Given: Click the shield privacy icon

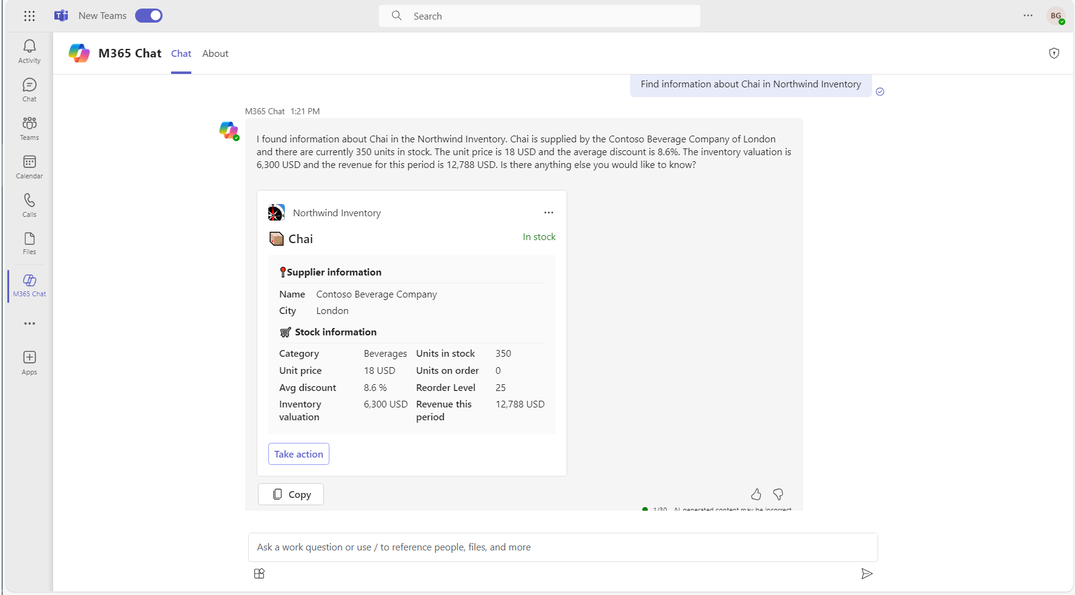Looking at the screenshot, I should [1054, 53].
